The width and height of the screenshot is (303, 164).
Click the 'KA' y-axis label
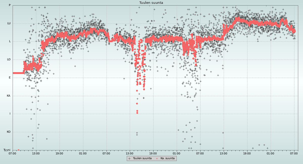pos(9,96)
